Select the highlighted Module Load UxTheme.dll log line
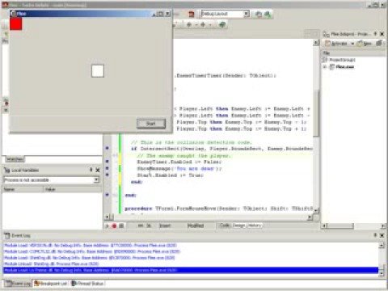Image resolution: width=388 pixels, height=291 pixels. coord(191,270)
